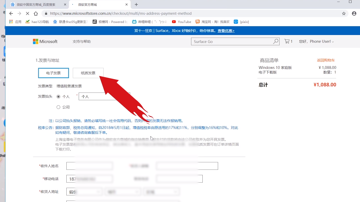Screen dimensions: 360x202
Task: Select the 个人 radio button
Action: pos(58,97)
